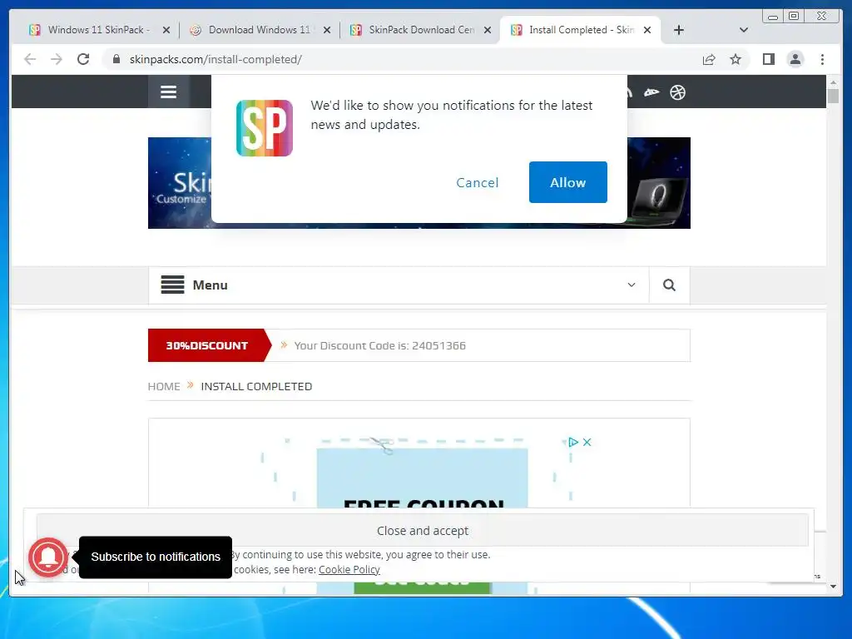Go to the HOME breadcrumb link
Viewport: 852px width, 639px height.
coord(164,386)
